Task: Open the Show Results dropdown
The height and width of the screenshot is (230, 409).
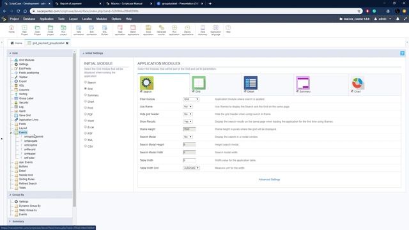Action: (x=187, y=121)
